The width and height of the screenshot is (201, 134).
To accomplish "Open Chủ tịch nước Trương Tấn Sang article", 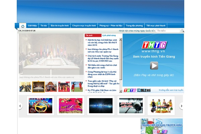I will 103,59.
